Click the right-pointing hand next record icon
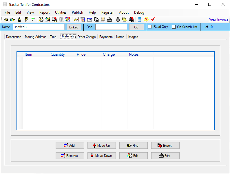Image resolution: width=230 pixels, height=174 pixels. coord(13,19)
